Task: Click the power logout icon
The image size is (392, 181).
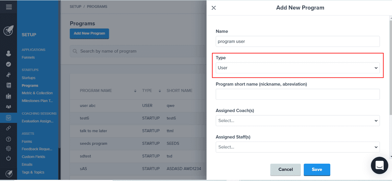Action: tap(9, 158)
